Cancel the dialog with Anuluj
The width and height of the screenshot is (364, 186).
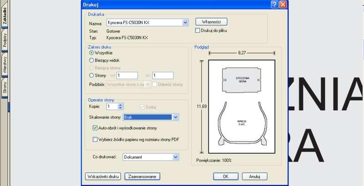pos(254,176)
